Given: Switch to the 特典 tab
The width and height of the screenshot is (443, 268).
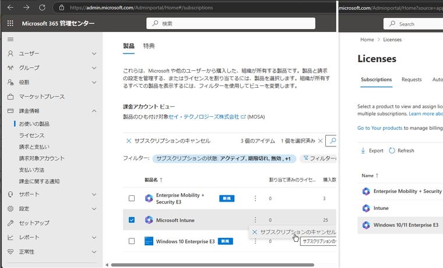Looking at the screenshot, I should click(149, 46).
